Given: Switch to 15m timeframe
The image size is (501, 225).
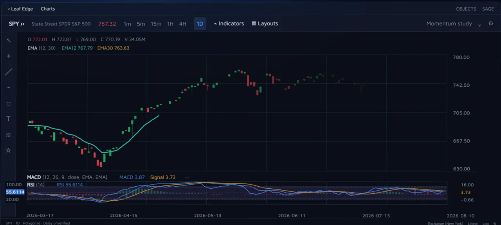Looking at the screenshot, I should (x=156, y=24).
